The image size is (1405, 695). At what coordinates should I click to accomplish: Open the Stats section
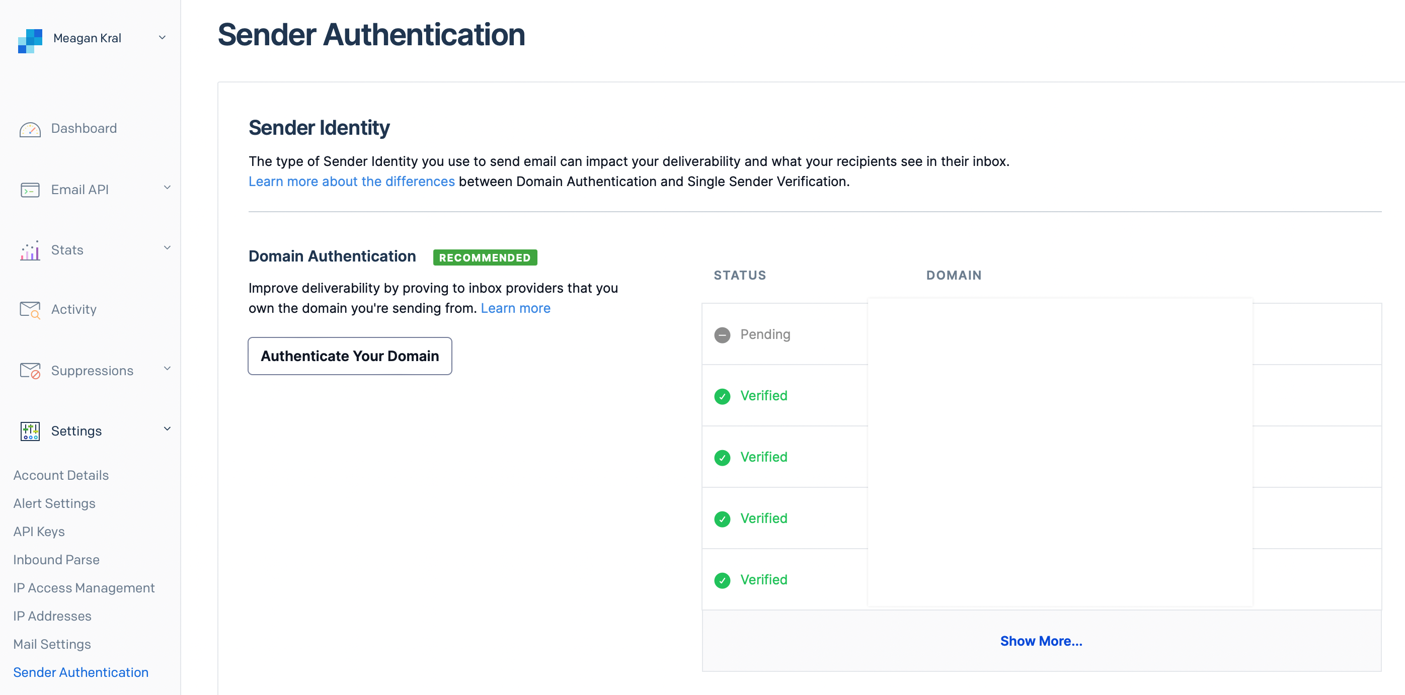[67, 249]
